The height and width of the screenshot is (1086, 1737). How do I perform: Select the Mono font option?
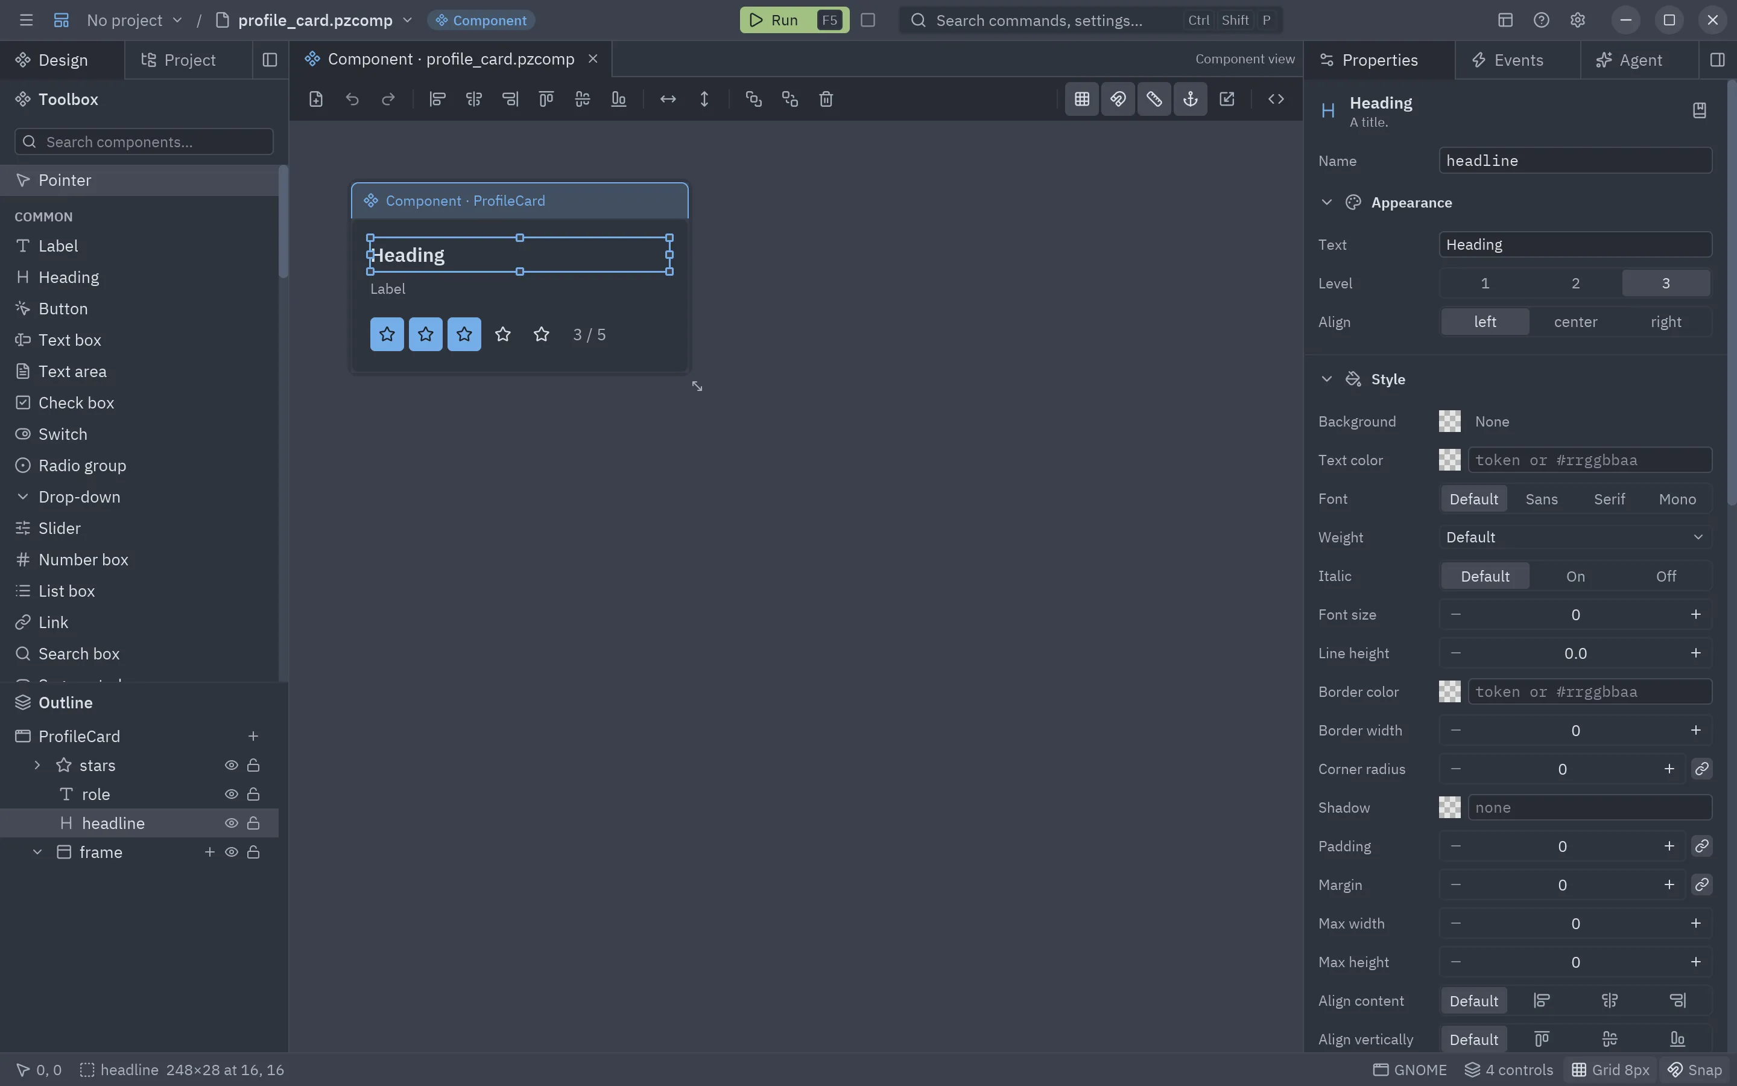tap(1677, 499)
